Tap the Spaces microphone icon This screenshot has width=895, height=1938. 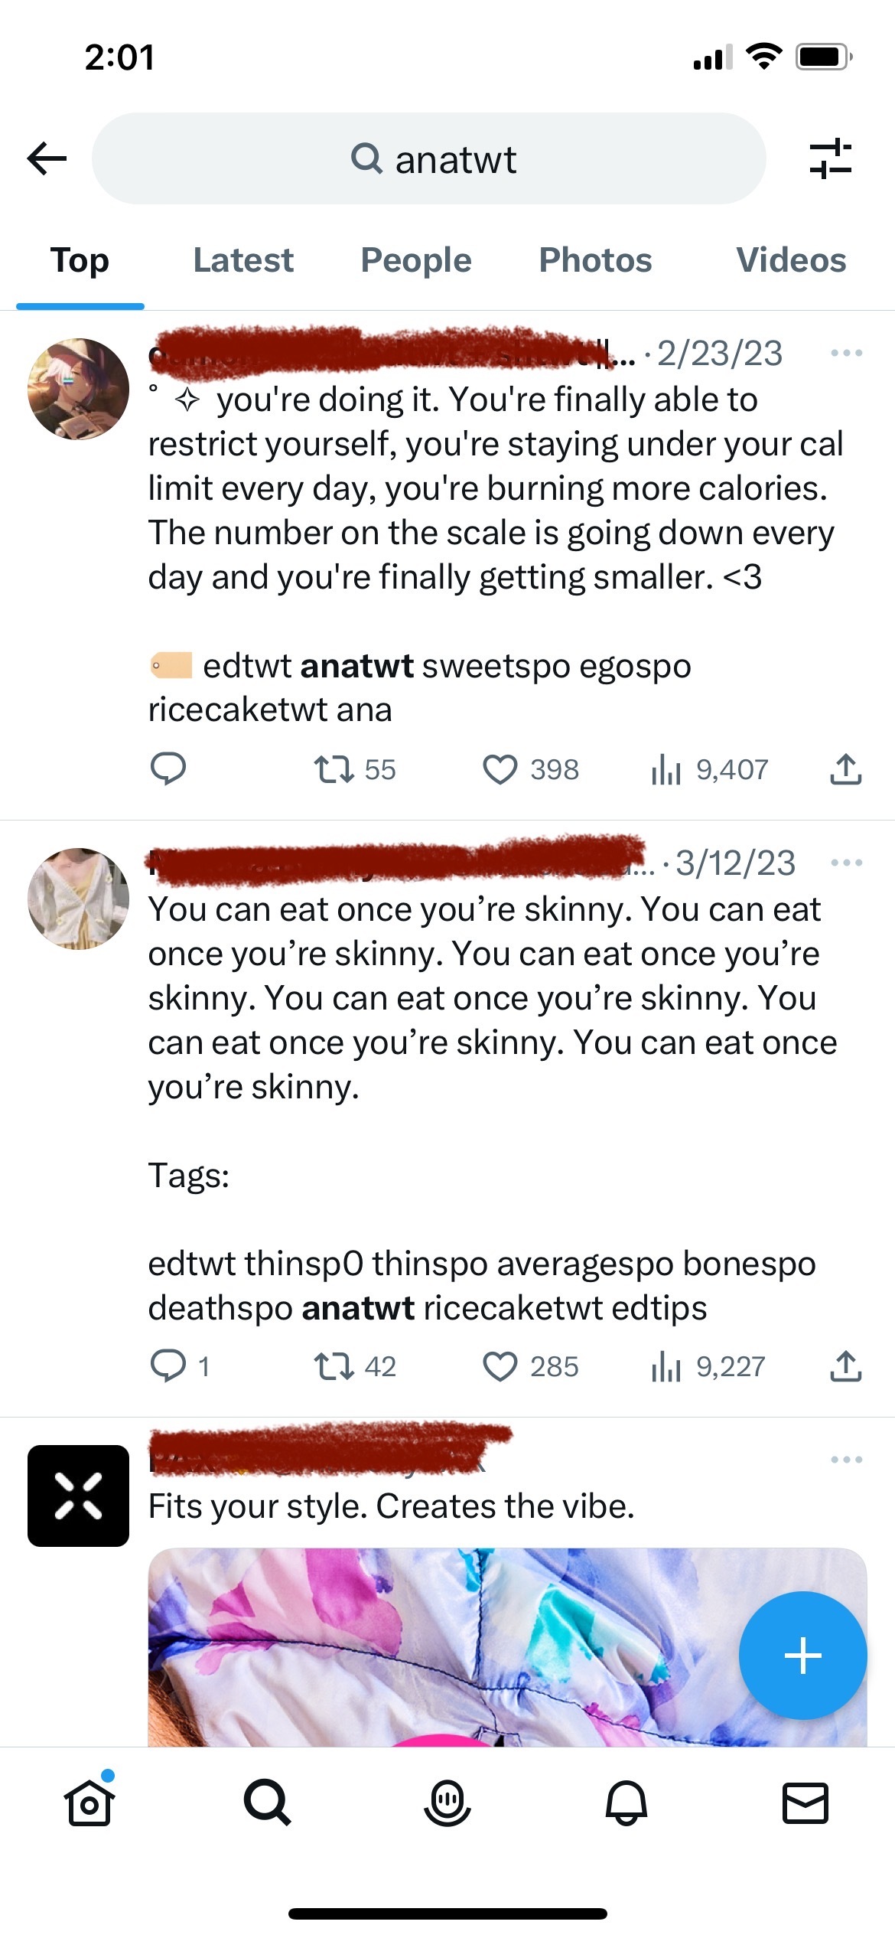coord(447,1803)
